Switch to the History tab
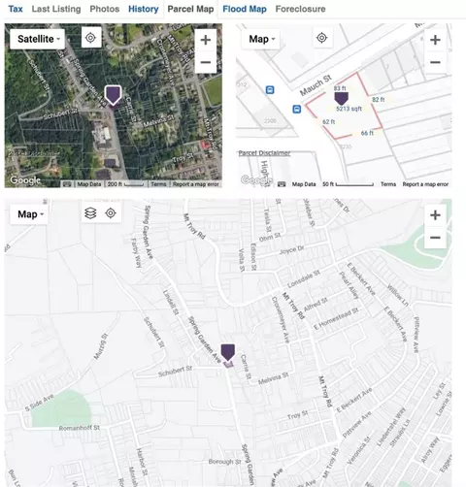The width and height of the screenshot is (466, 487). coord(144,9)
